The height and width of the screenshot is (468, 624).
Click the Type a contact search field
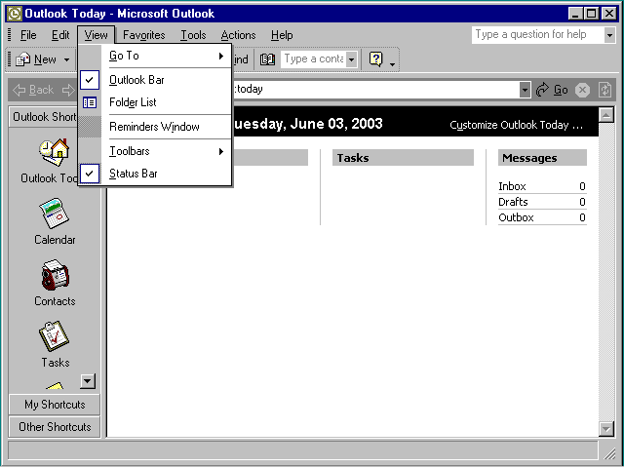[314, 59]
